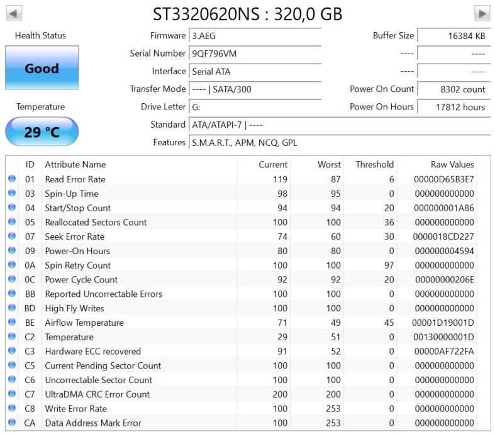The image size is (495, 434).
Task: Click the Standard field ATA/ATAPI-7
Action: [x=340, y=125]
